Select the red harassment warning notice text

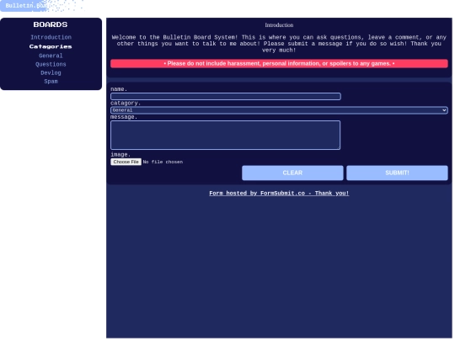pos(279,63)
